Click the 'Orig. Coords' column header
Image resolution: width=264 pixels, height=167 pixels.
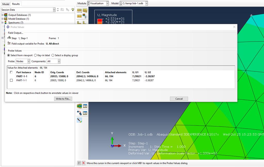pyautogui.click(x=57, y=72)
